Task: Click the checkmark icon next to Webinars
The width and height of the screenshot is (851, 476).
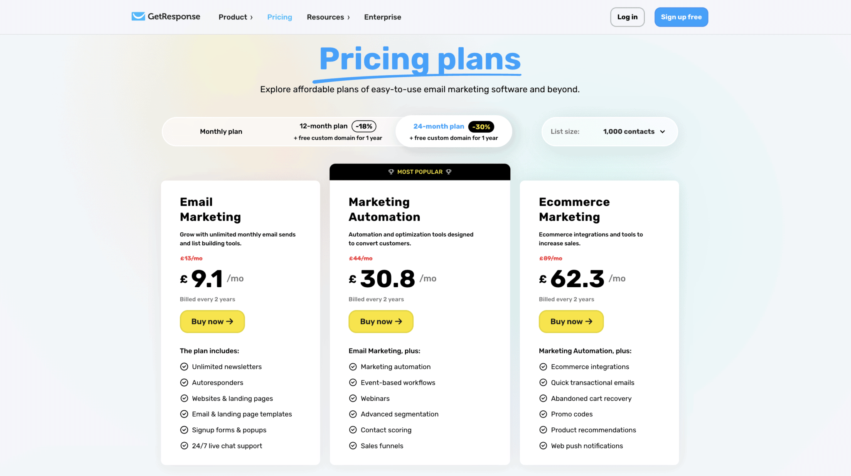Action: click(353, 398)
